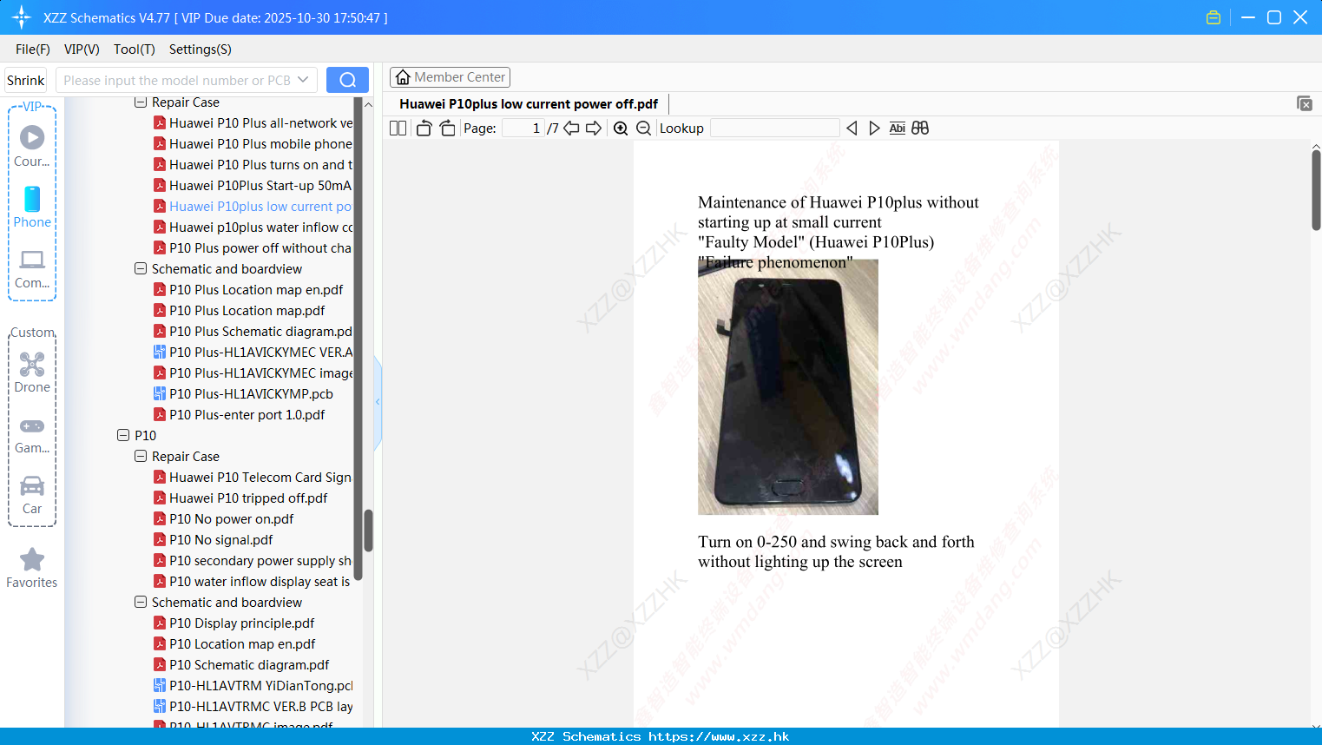Select the Drone category
The height and width of the screenshot is (745, 1322).
coord(32,372)
